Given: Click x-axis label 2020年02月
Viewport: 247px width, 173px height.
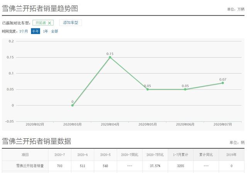Looking at the screenshot, I should 35,124.
